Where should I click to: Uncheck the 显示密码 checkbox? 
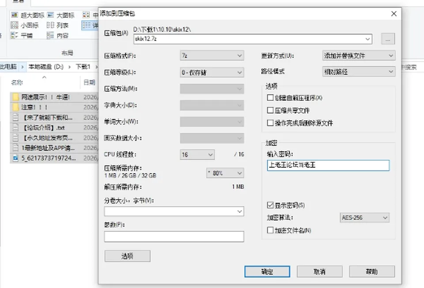pos(270,205)
